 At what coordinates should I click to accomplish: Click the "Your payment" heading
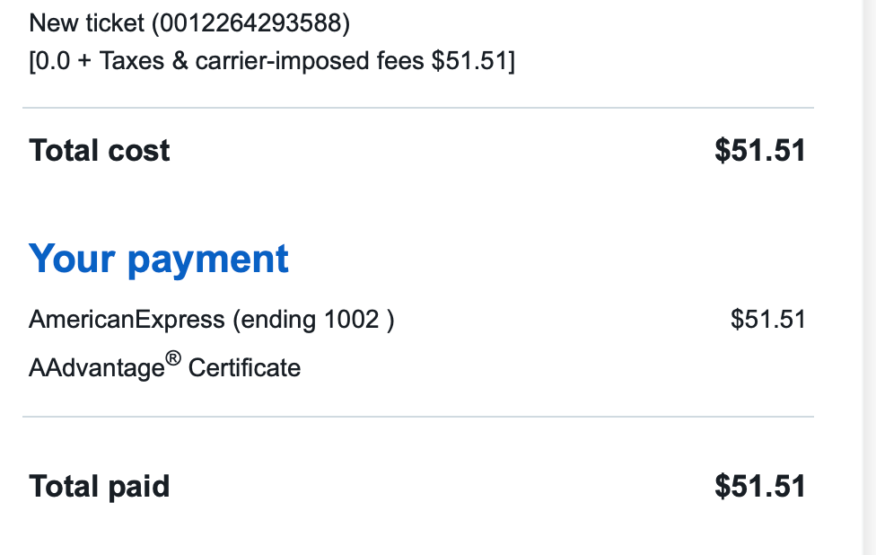(x=159, y=259)
